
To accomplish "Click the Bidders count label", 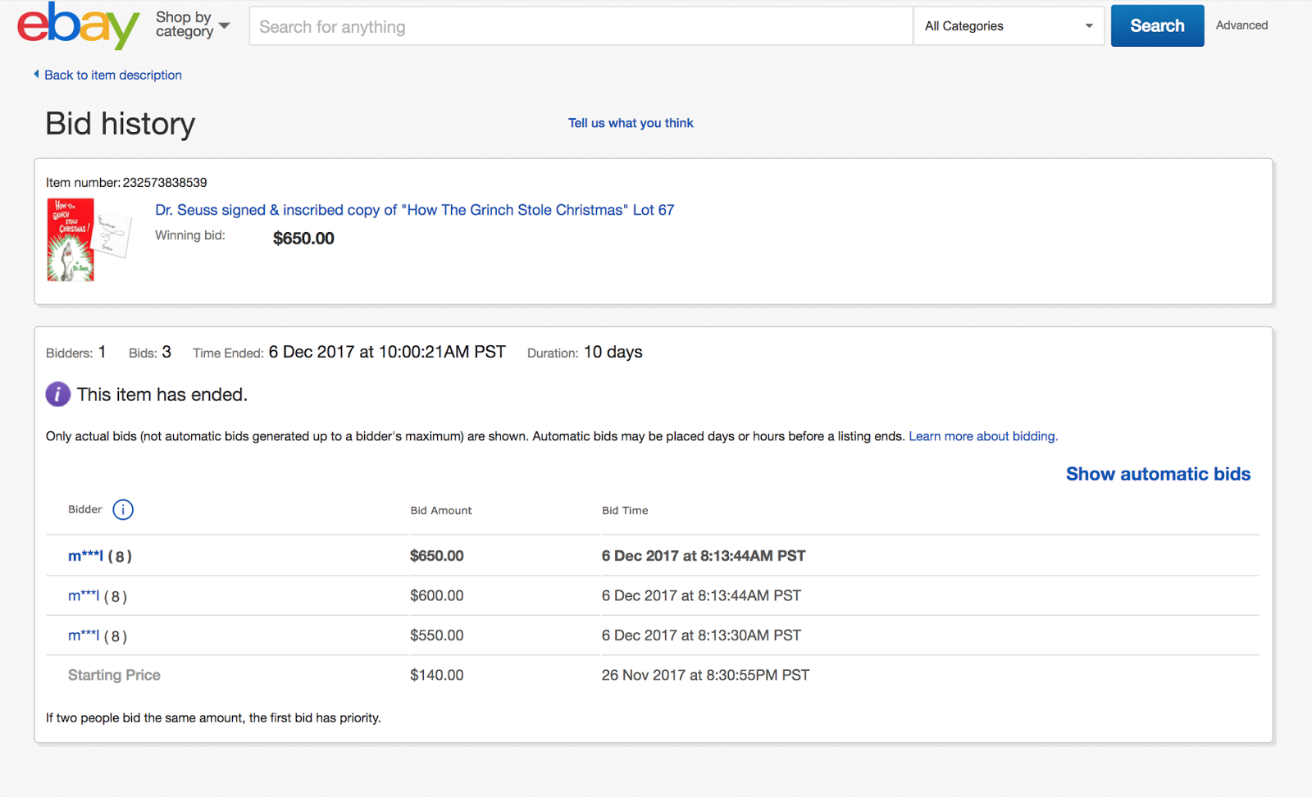I will pyautogui.click(x=69, y=353).
